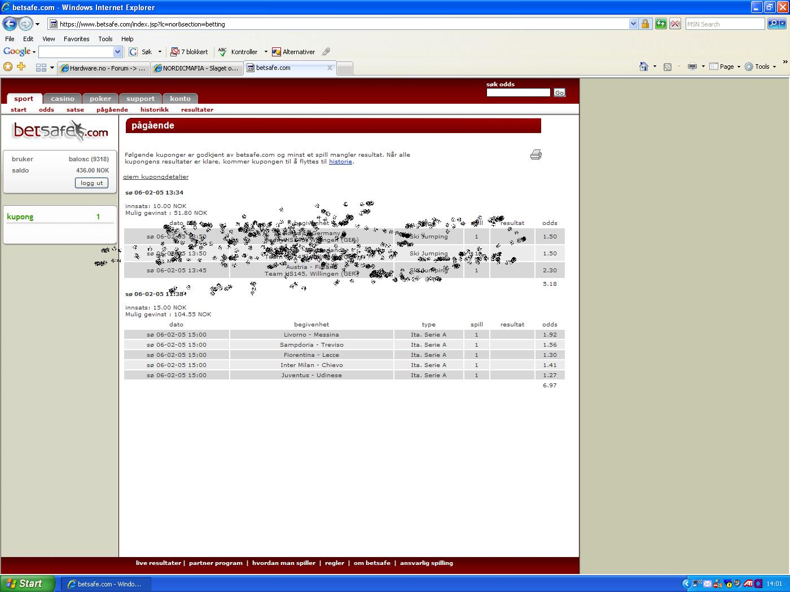Click the ansvarlig spilling footer link
790x592 pixels.
click(427, 563)
